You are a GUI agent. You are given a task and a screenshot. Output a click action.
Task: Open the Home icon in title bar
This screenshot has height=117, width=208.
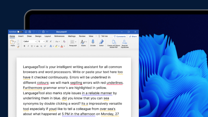pos(26,32)
